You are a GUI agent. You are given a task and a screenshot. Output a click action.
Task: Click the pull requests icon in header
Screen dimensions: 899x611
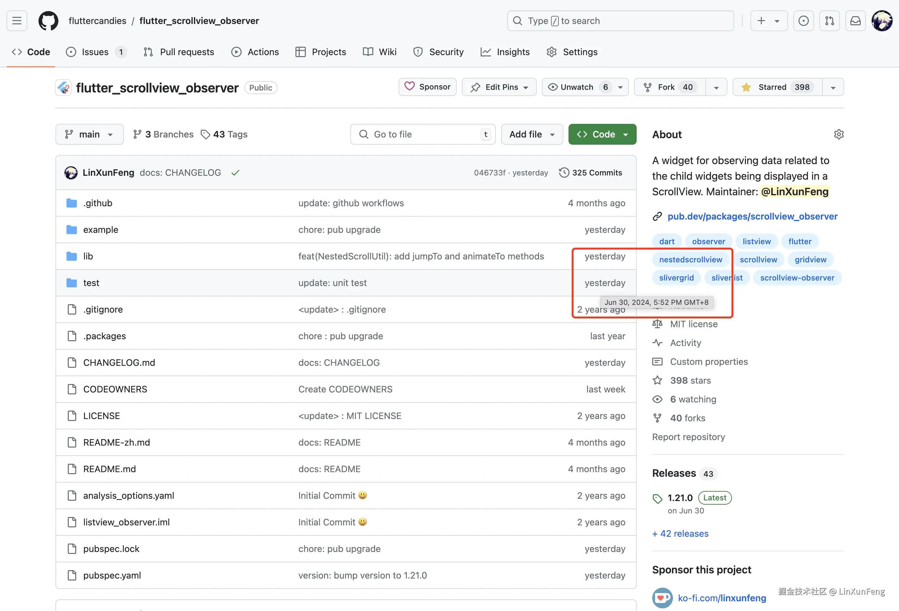coord(829,21)
